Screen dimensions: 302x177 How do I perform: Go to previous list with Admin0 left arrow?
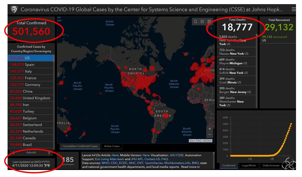(x=13, y=153)
